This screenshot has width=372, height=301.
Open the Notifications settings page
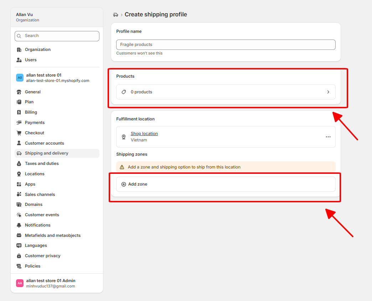tap(57, 225)
